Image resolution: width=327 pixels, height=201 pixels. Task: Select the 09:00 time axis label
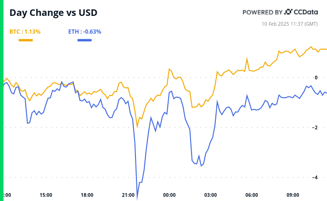293,195
